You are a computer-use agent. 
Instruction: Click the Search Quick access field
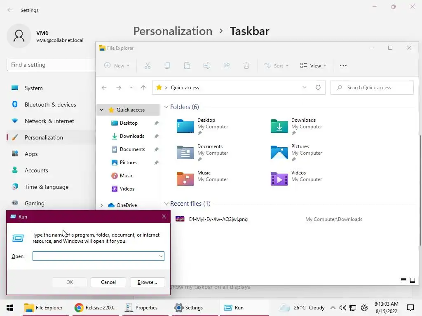pos(372,88)
